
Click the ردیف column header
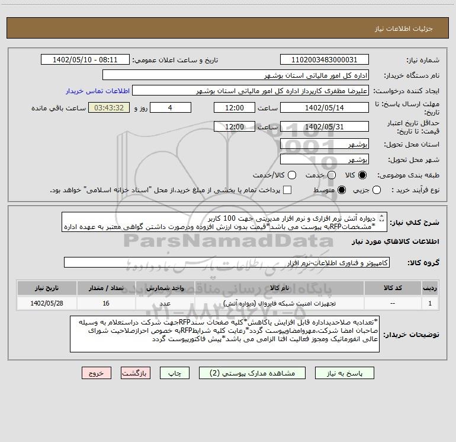[x=430, y=288]
